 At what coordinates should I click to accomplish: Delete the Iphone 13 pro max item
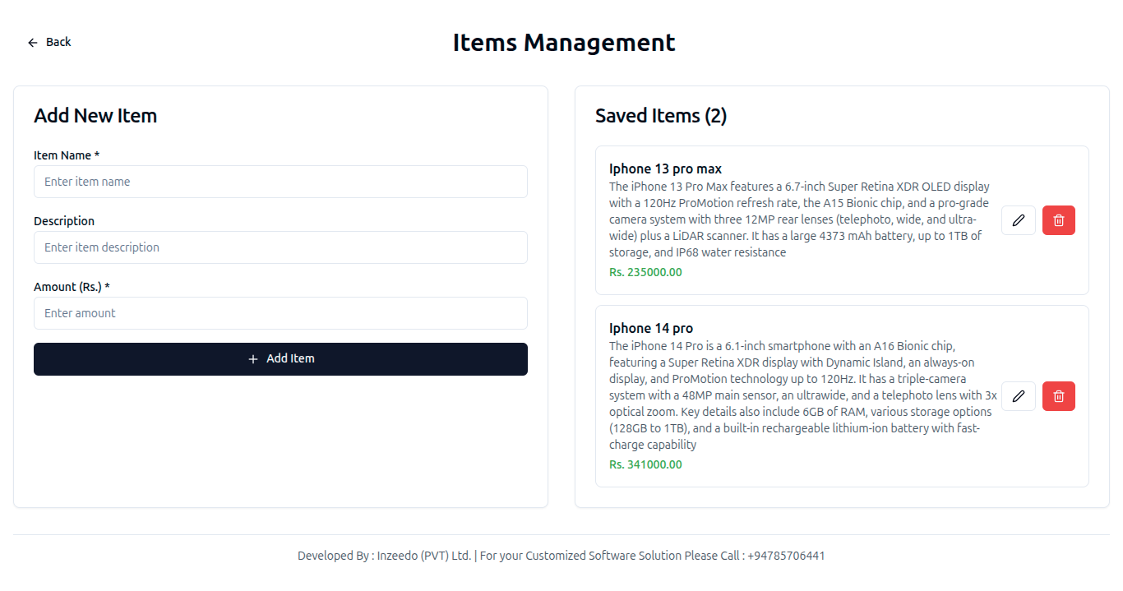pyautogui.click(x=1059, y=220)
